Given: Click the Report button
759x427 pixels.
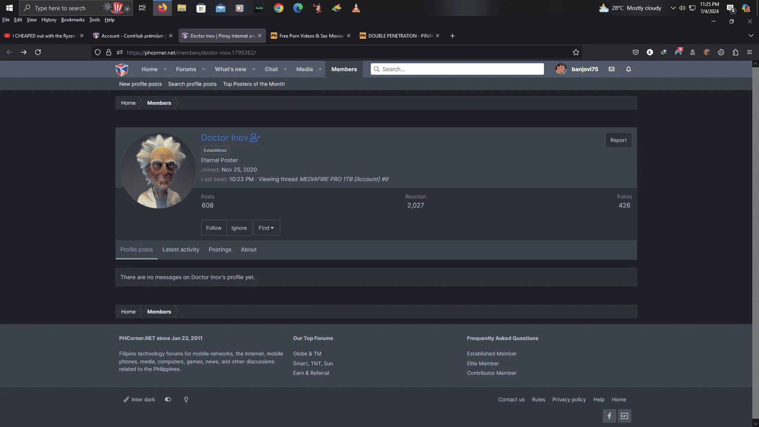Looking at the screenshot, I should (618, 140).
